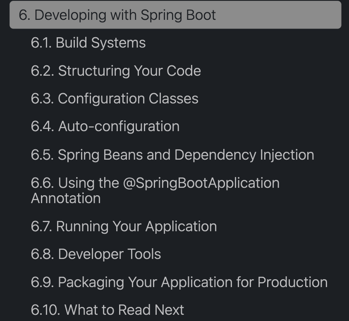Viewport: 349px width, 321px height.
Task: Open the 6.3 Configuration Classes section
Action: point(115,99)
